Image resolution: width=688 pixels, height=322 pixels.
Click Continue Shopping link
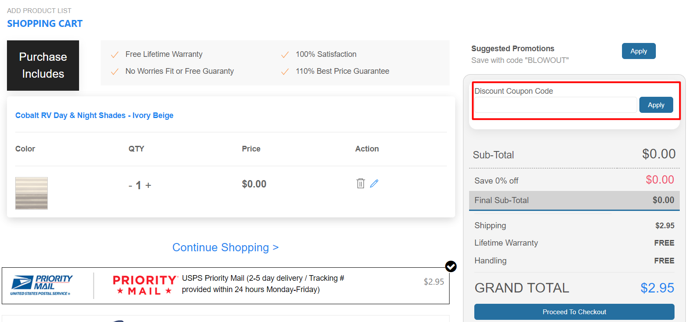[x=225, y=247]
